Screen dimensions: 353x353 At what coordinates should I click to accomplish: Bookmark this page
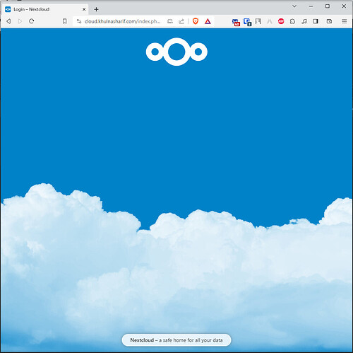[x=65, y=21]
